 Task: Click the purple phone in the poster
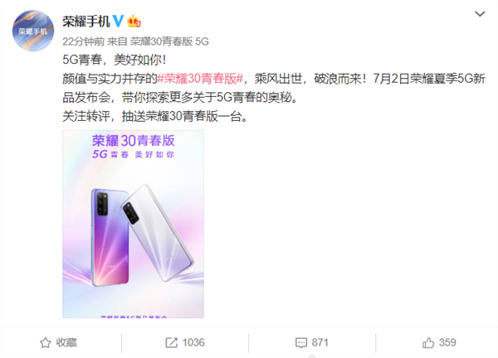tap(110, 237)
